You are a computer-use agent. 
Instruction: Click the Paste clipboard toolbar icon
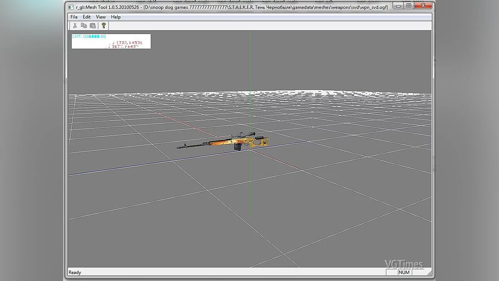coord(93,25)
